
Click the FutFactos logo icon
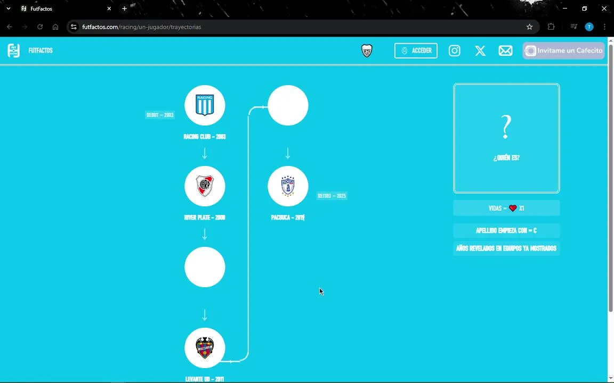[x=14, y=51]
